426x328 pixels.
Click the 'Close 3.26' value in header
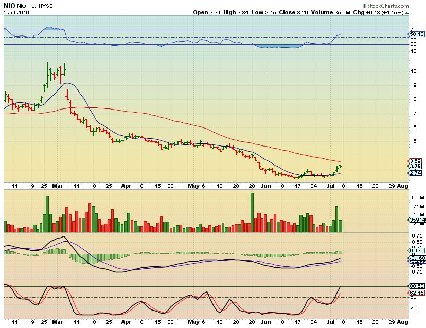[x=293, y=12]
